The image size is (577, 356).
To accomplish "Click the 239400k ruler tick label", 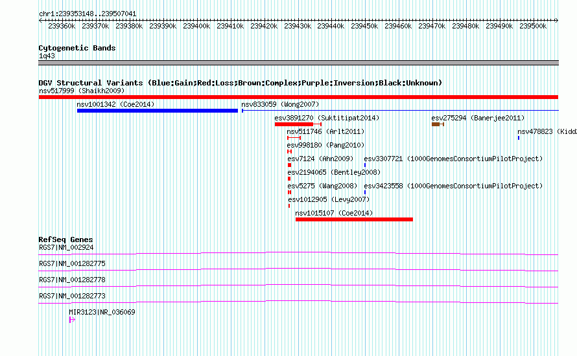I will click(x=196, y=26).
